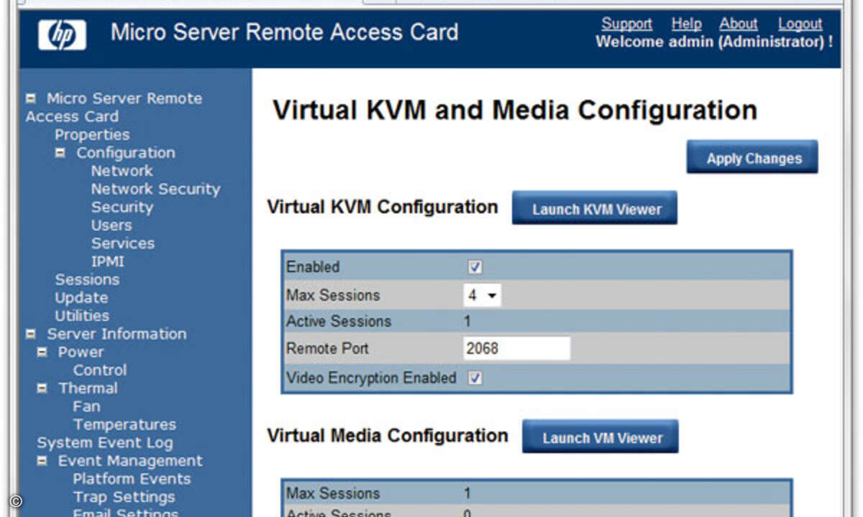Screen dimensions: 863x517
Task: Open Platform Events in the sidebar
Action: 132,479
